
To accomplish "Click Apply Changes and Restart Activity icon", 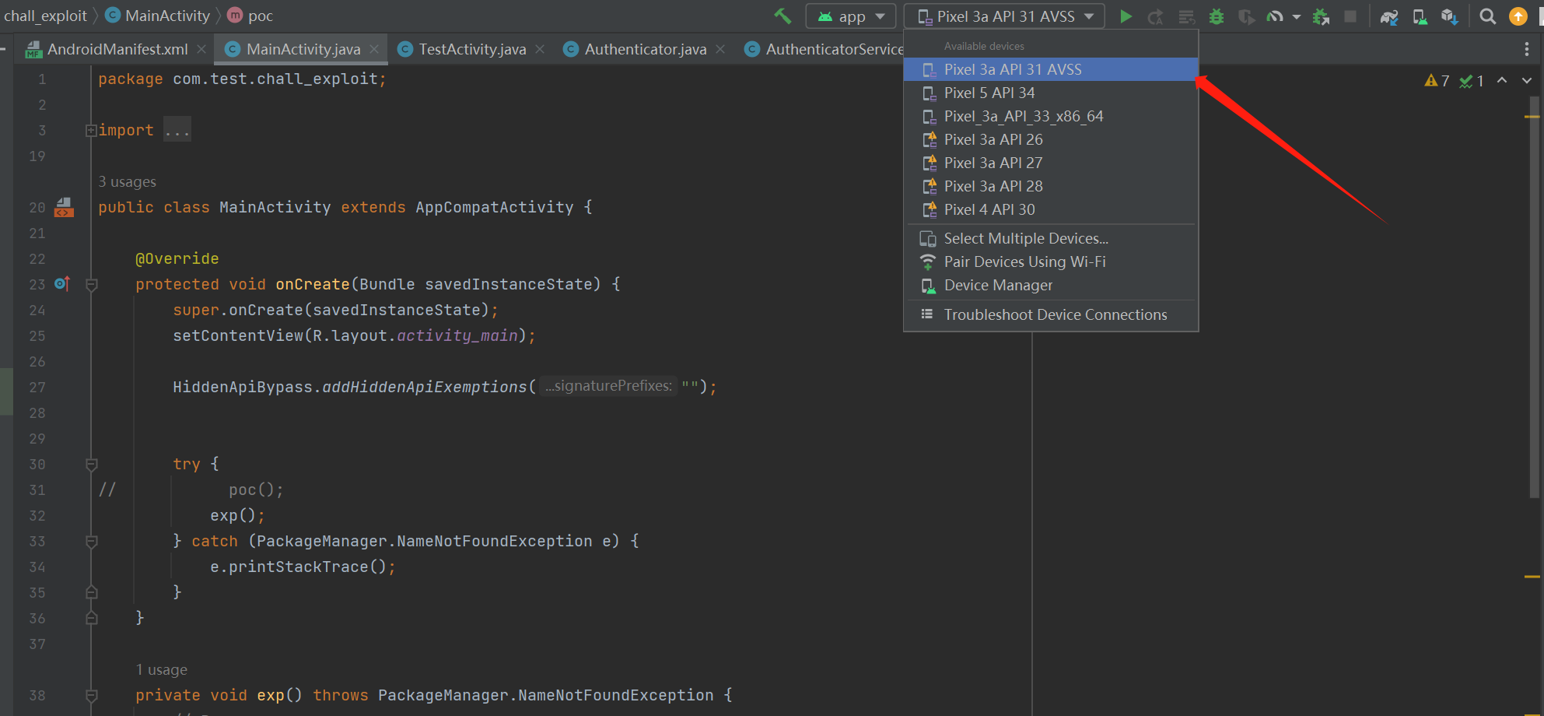I will tap(1156, 16).
